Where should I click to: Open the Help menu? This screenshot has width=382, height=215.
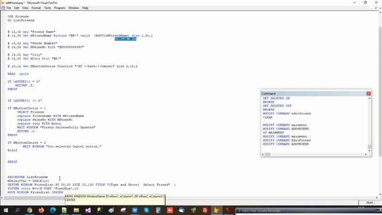tap(85, 8)
